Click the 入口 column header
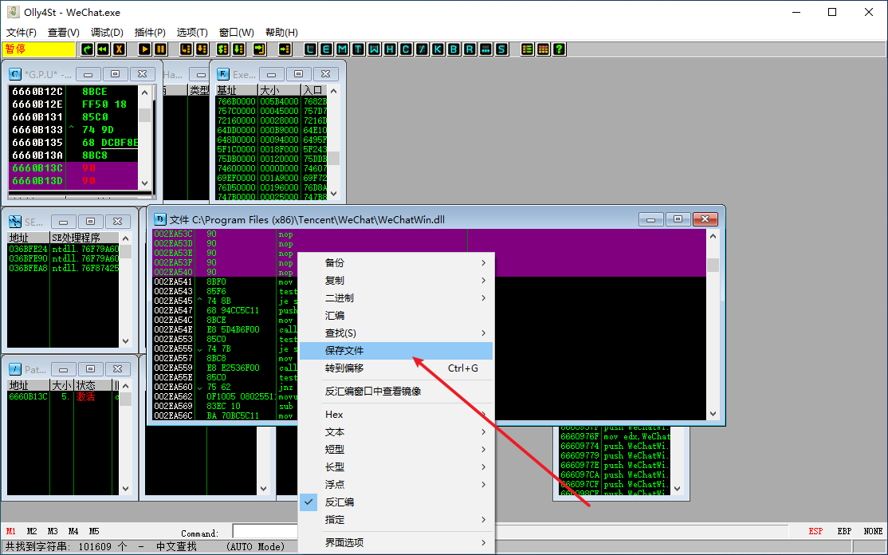Image resolution: width=888 pixels, height=555 pixels. coord(314,90)
